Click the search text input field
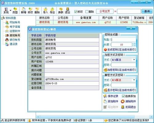This screenshot has width=154, height=123. [x=129, y=11]
